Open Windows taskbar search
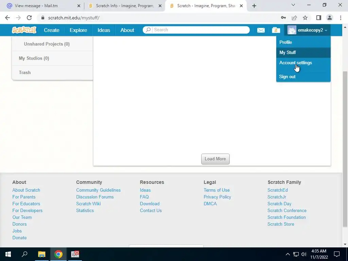Viewport: 348px width, 261px height. [24, 254]
